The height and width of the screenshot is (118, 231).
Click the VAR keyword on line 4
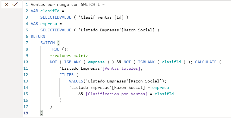[x=34, y=24]
